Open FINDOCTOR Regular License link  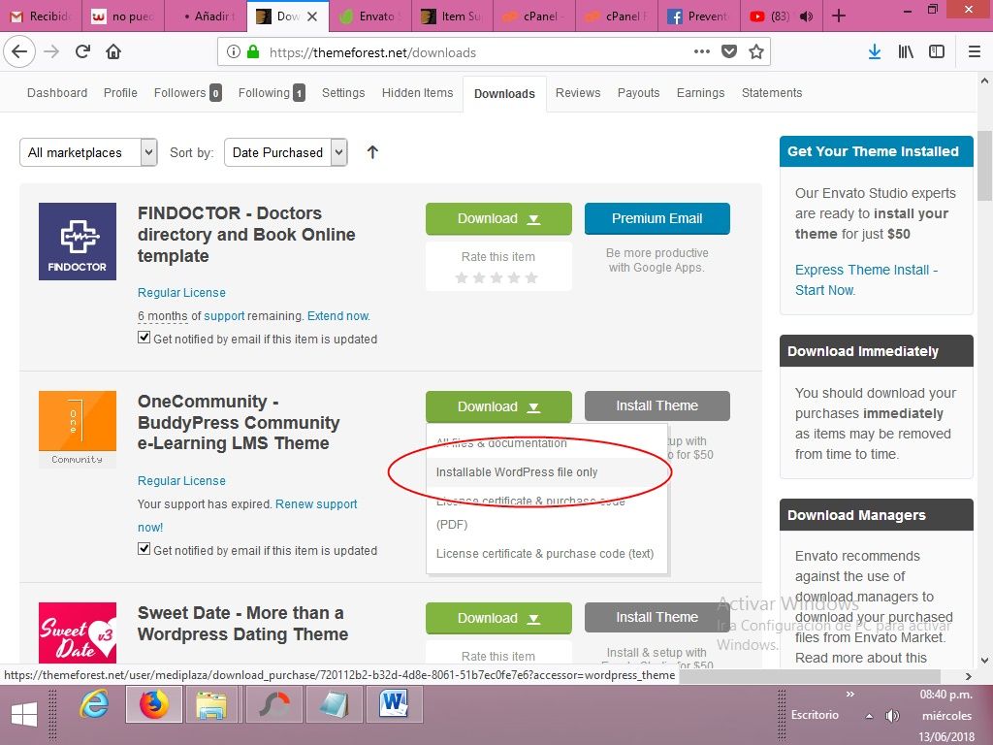pos(181,293)
